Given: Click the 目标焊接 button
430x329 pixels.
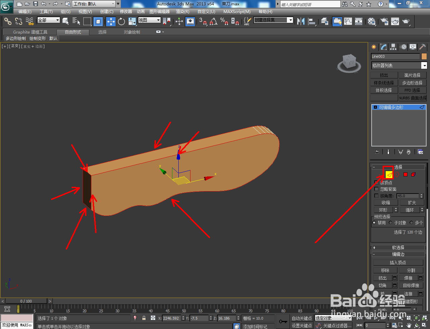Looking at the screenshot, I should (411, 285).
